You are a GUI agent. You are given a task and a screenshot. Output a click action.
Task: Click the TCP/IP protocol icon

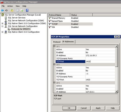(x=50, y=24)
